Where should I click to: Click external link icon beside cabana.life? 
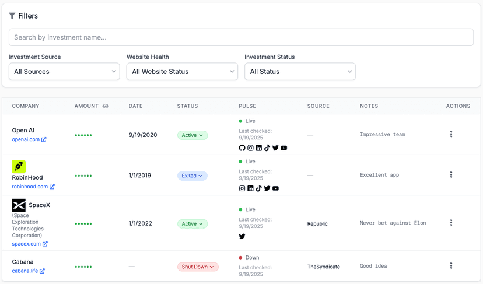pos(42,271)
